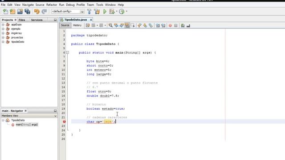Viewport: 285px width, 160px height.
Task: Switch to the Services tab
Action: [x=37, y=20]
